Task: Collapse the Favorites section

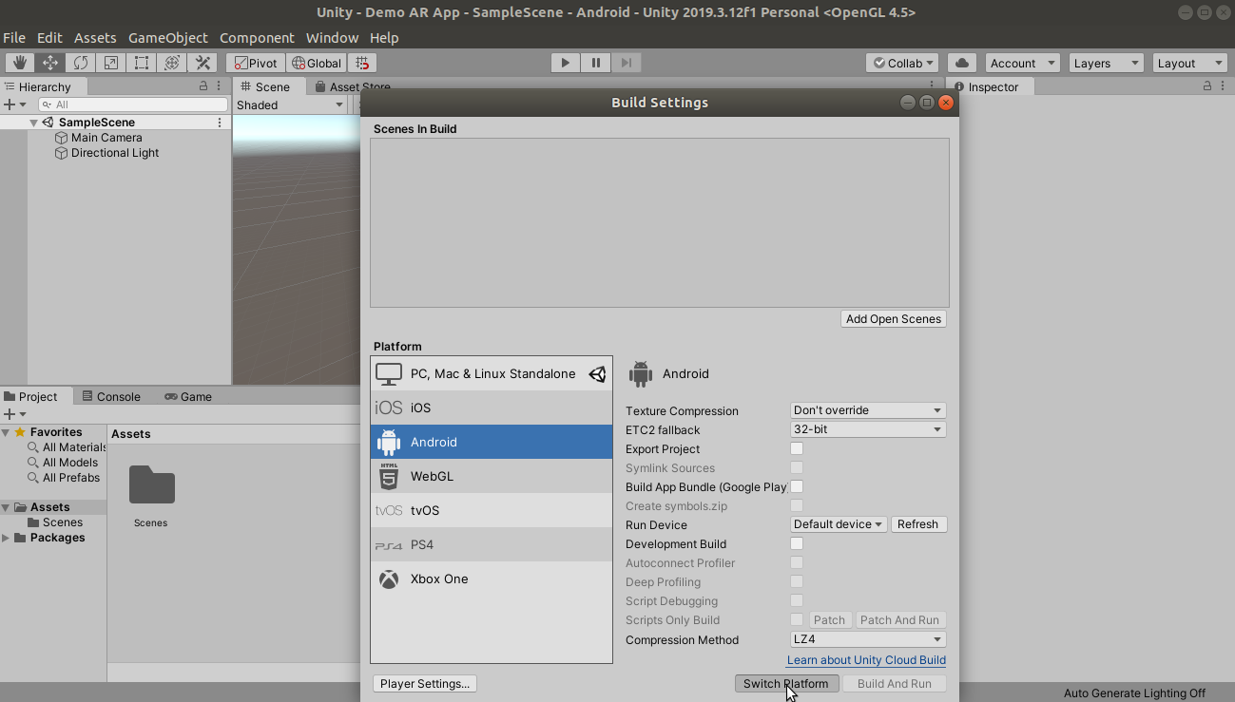Action: 6,432
